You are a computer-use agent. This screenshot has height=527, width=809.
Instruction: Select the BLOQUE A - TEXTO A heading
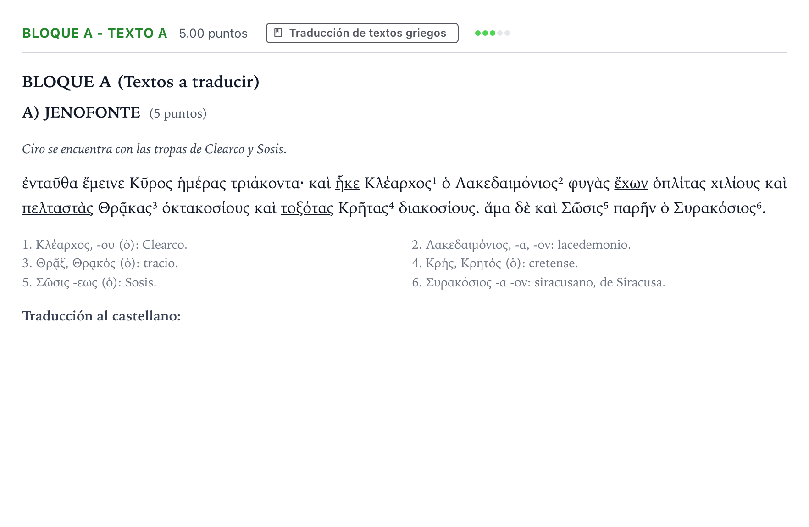click(x=94, y=33)
